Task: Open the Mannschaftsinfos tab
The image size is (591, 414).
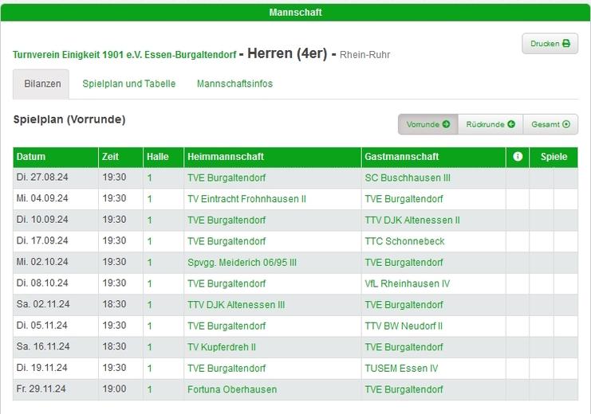Action: click(234, 84)
